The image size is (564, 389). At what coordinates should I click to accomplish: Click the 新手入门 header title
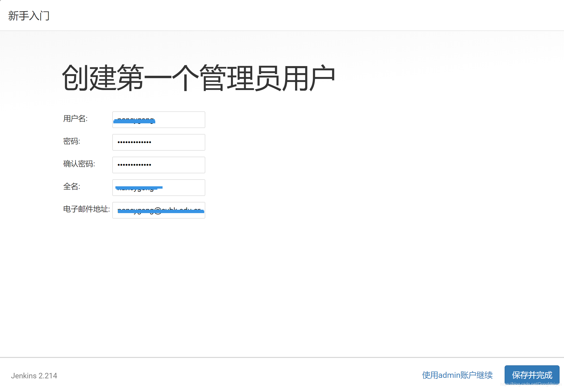[29, 16]
